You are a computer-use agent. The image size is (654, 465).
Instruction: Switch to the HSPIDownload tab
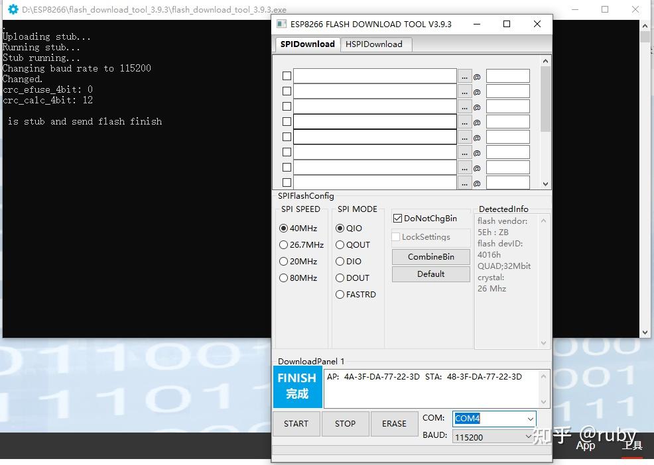click(x=375, y=44)
